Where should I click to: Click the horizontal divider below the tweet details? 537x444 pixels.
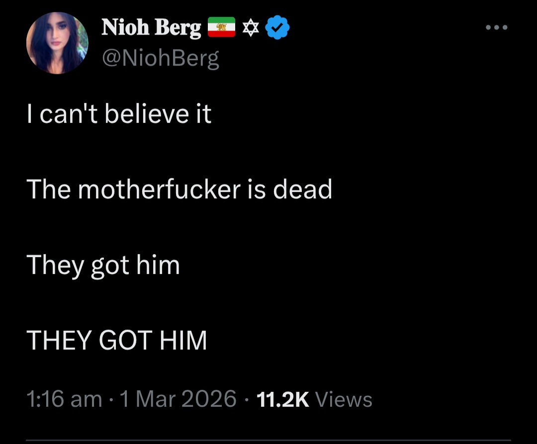click(x=268, y=440)
